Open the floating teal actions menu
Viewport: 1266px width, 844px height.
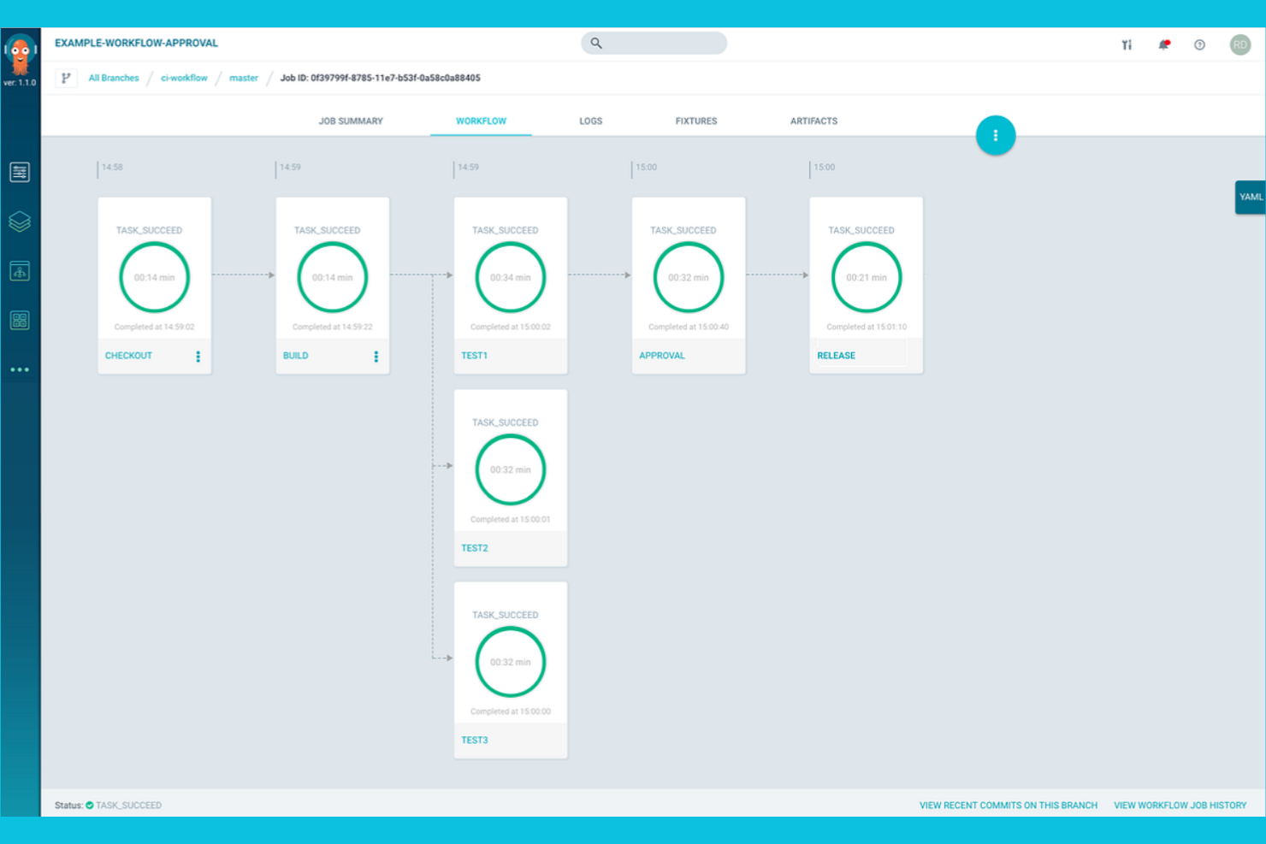coord(995,134)
